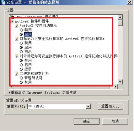Screen dimensions: 134x131
Task: Click the 二进制和脚本行为 setting icon
Action: pyautogui.click(x=17, y=74)
